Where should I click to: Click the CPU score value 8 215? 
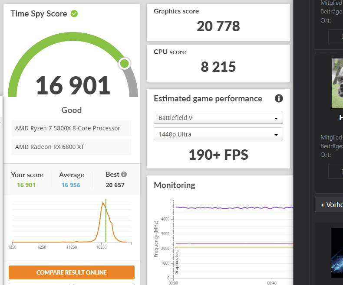click(x=218, y=67)
